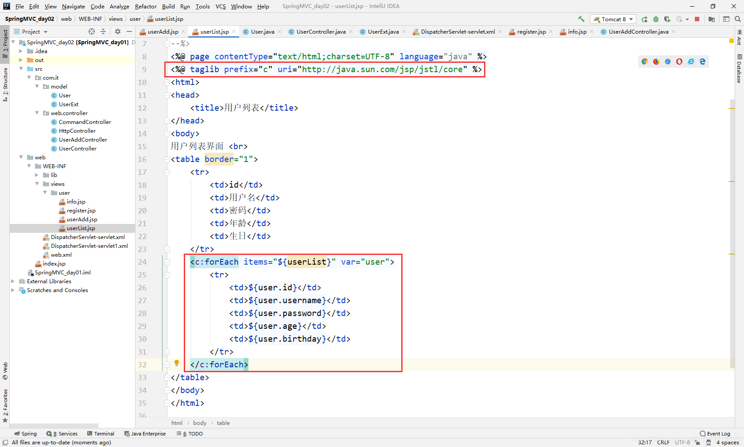Open the Navigate menu

(74, 6)
